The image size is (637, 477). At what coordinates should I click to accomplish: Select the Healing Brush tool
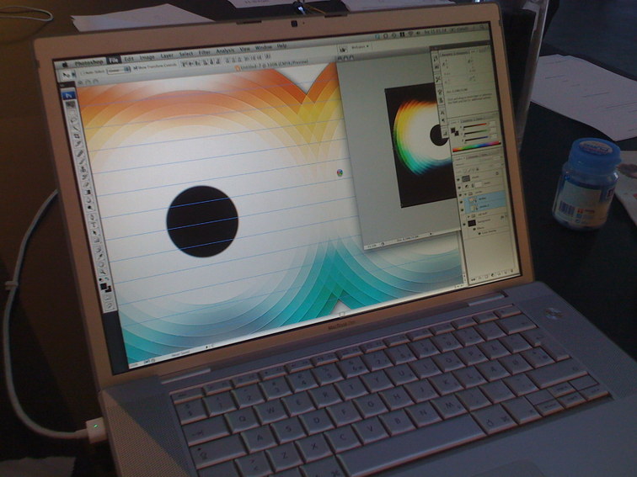pyautogui.click(x=79, y=153)
